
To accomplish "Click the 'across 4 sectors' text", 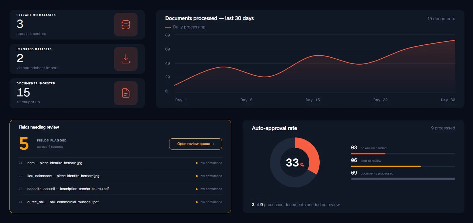I will (31, 34).
